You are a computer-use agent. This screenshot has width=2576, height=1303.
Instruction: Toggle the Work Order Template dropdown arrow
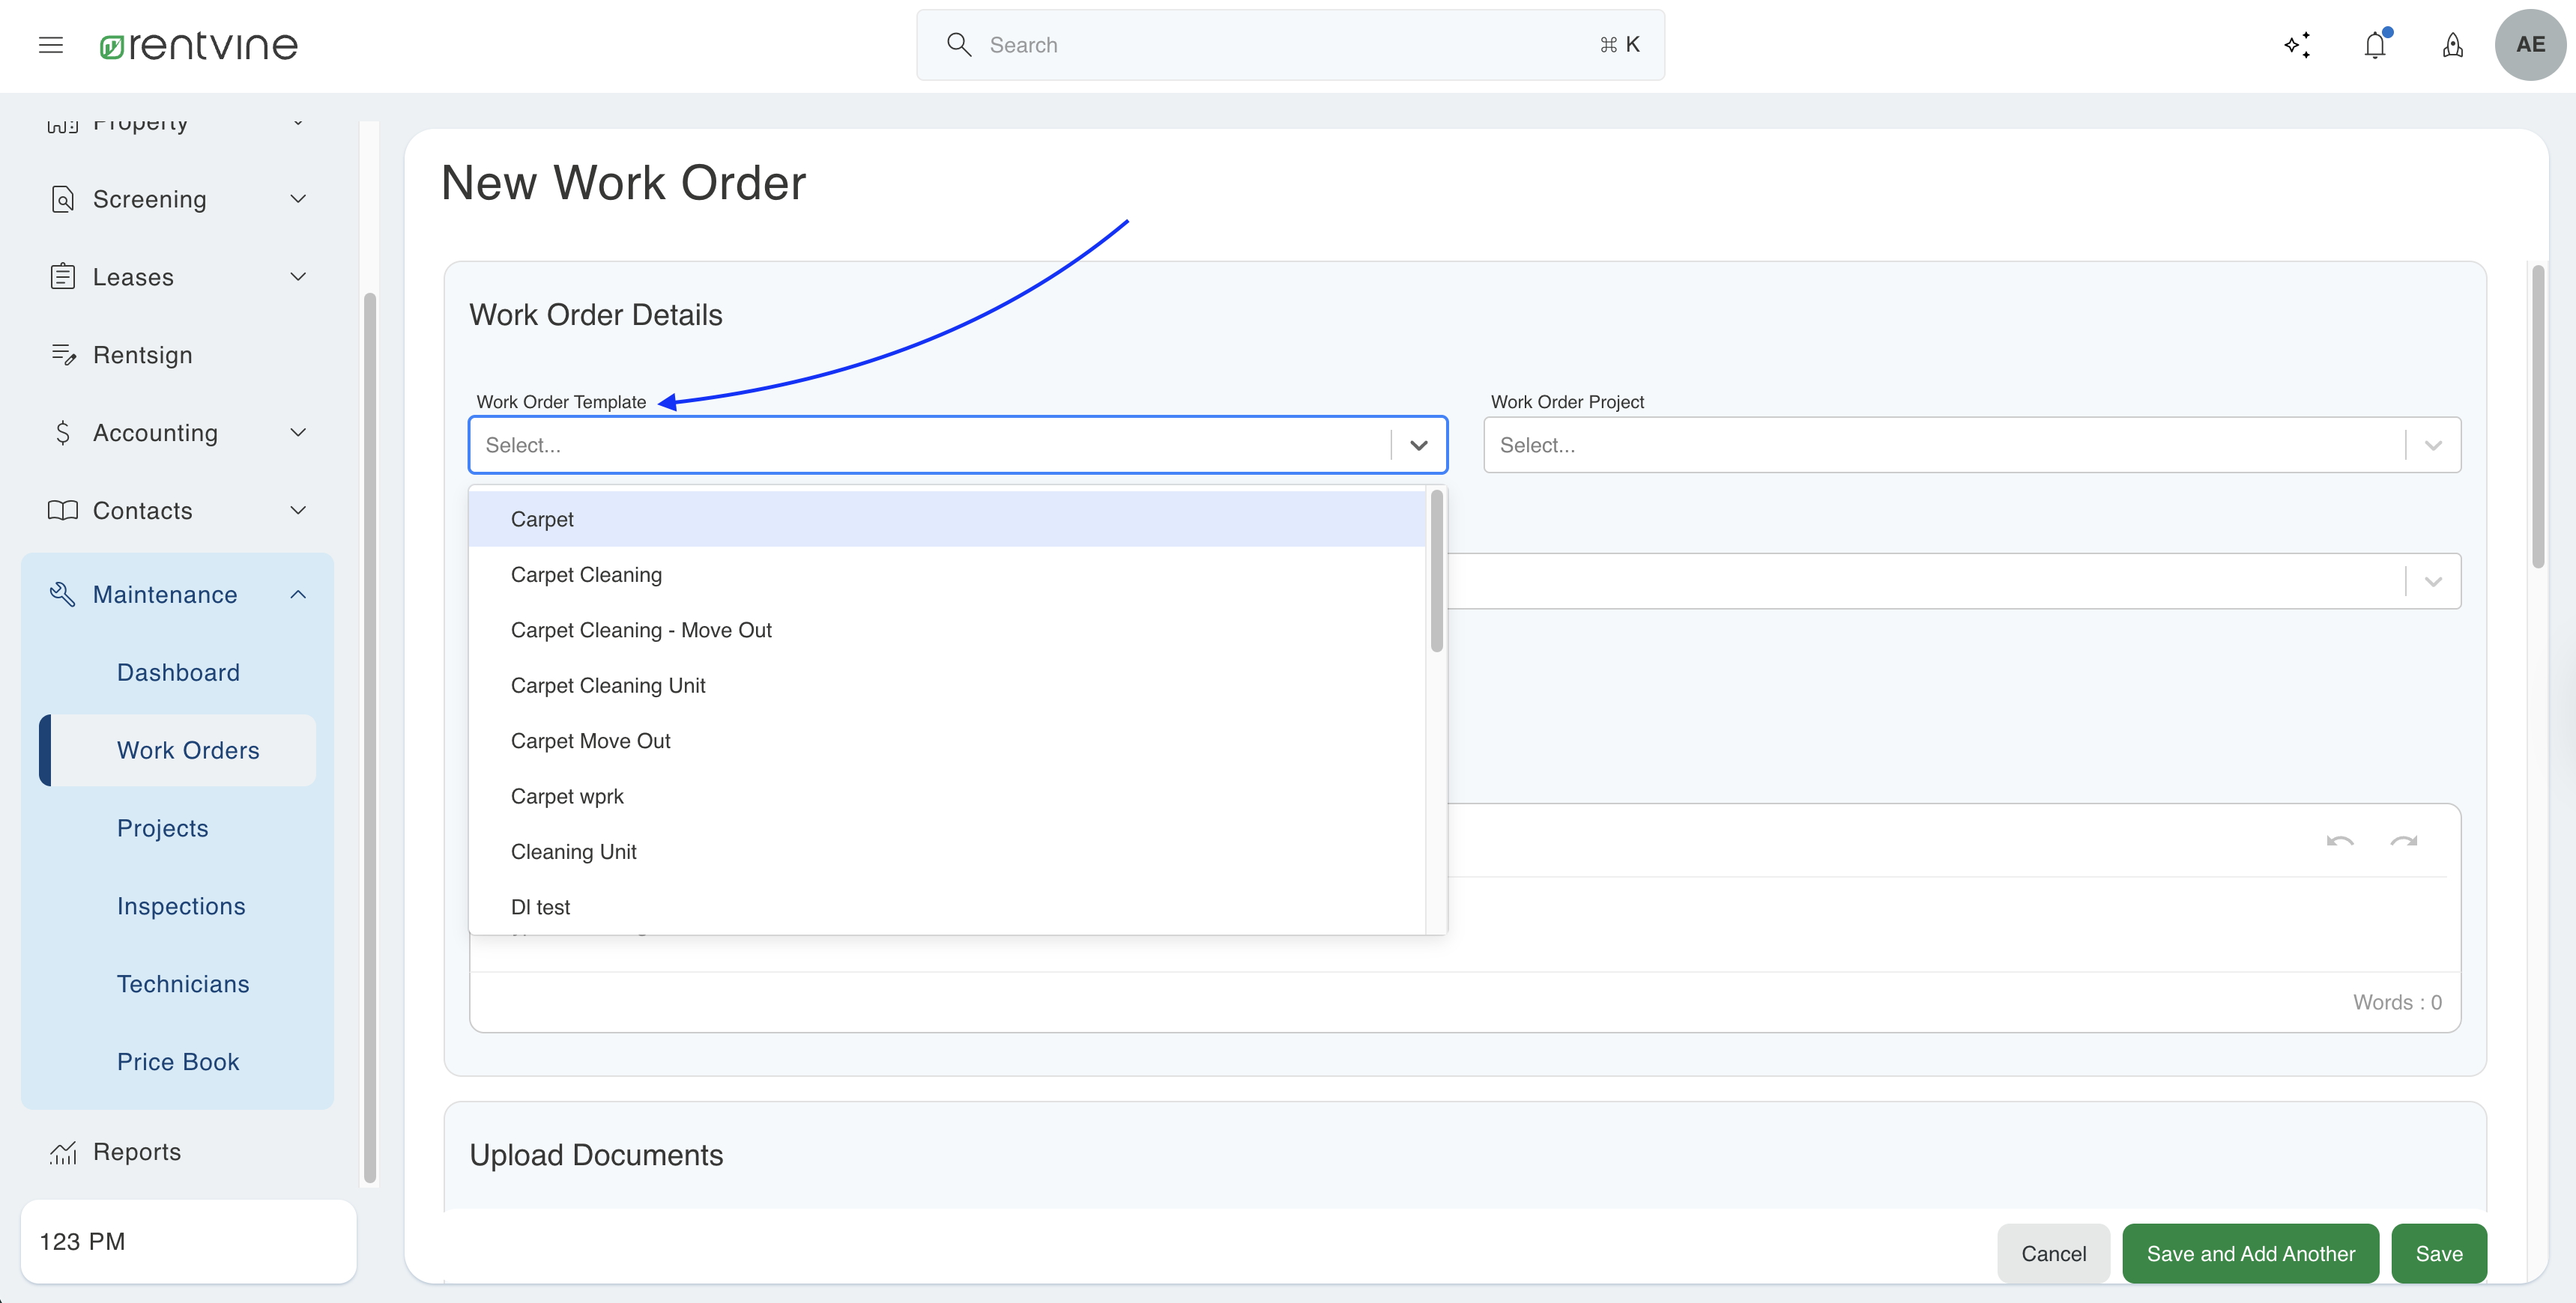coord(1418,445)
